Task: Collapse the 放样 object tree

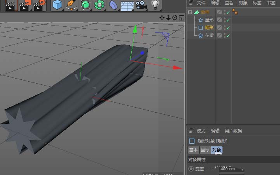Action: coord(190,12)
